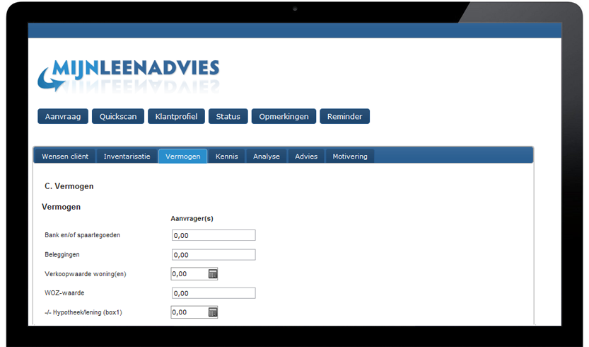Screen dimensions: 589x347
Task: Open the Advies tab
Action: tap(306, 157)
